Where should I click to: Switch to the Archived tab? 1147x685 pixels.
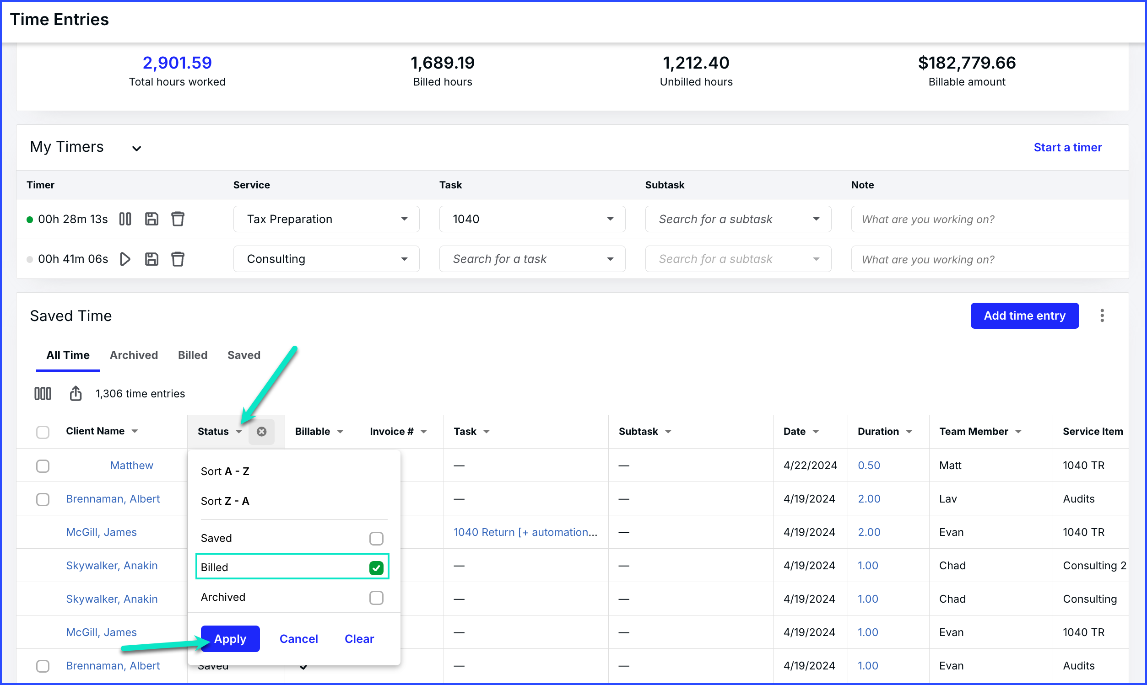pyautogui.click(x=134, y=355)
